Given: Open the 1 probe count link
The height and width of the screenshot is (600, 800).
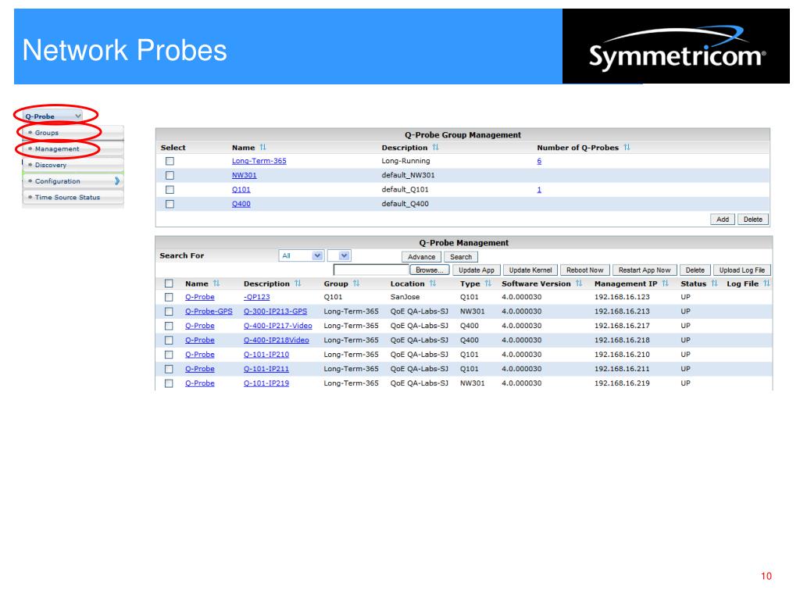Looking at the screenshot, I should click(539, 190).
